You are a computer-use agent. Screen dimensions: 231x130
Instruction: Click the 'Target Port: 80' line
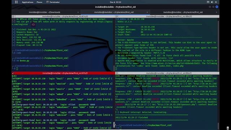coord(129,32)
